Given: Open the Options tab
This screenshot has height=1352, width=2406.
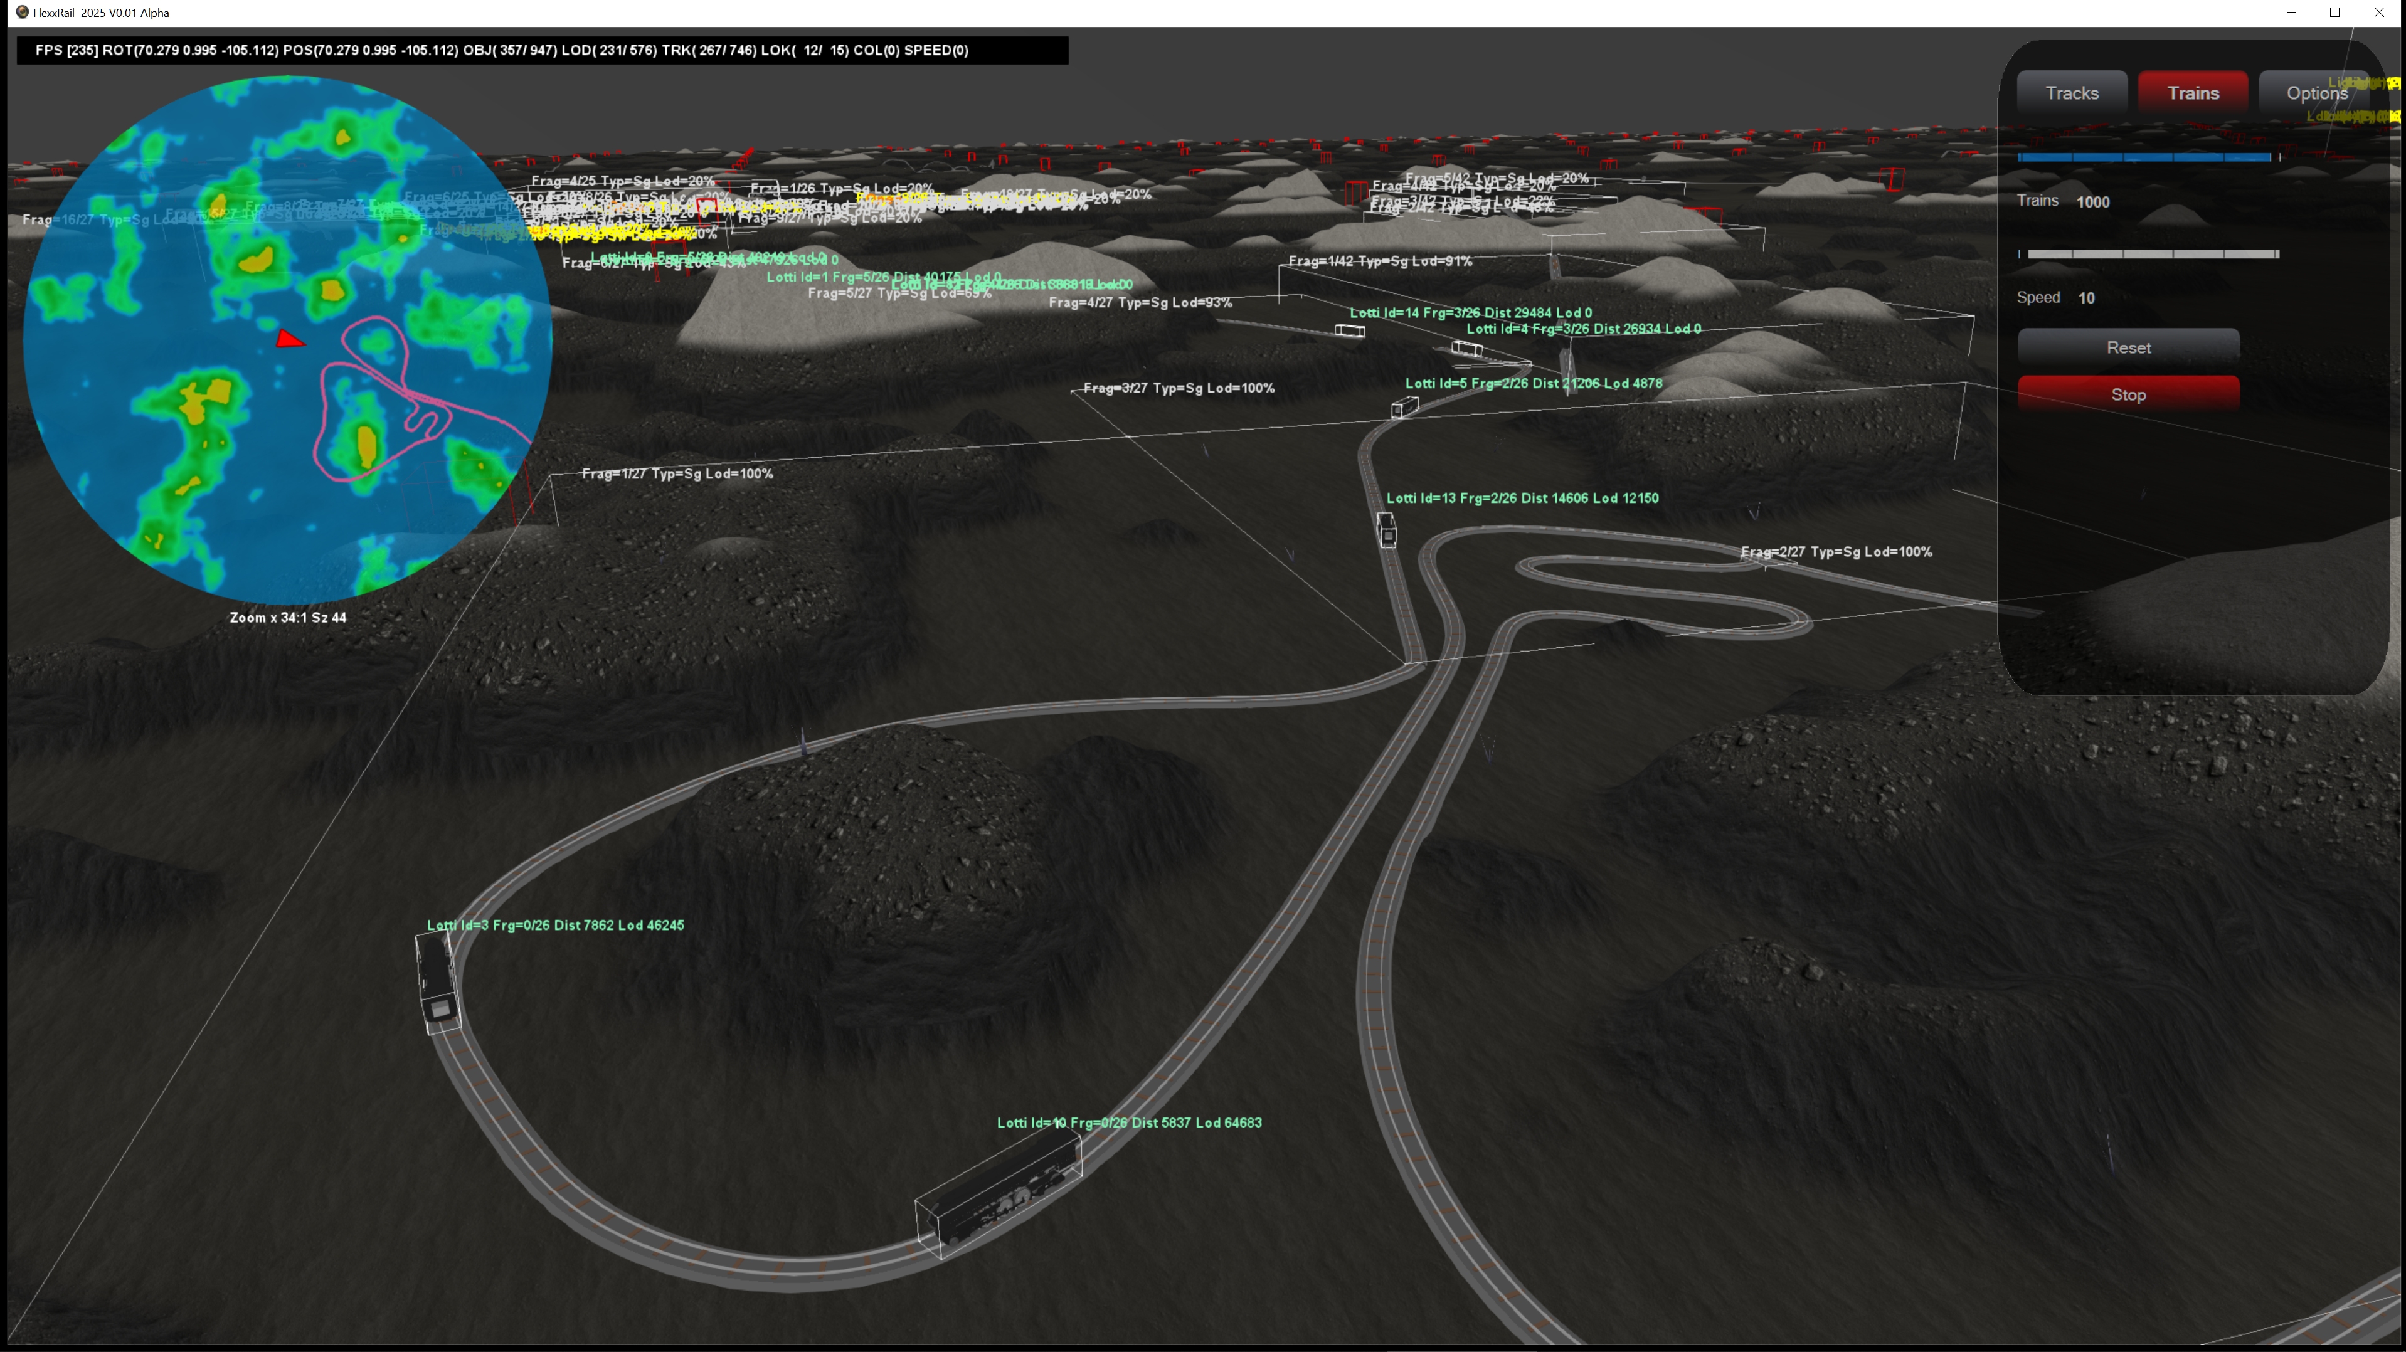Looking at the screenshot, I should click(2316, 92).
